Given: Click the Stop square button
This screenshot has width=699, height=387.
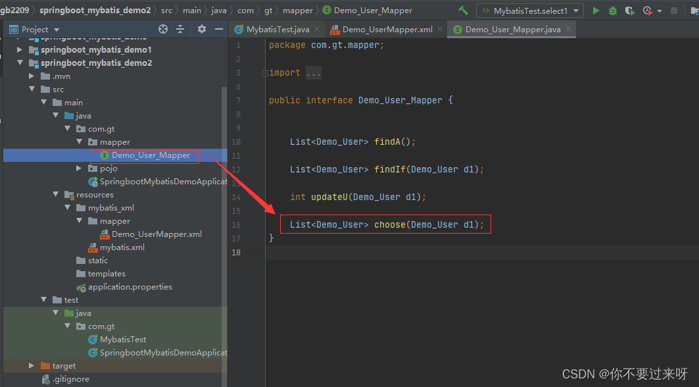Looking at the screenshot, I should coord(674,11).
